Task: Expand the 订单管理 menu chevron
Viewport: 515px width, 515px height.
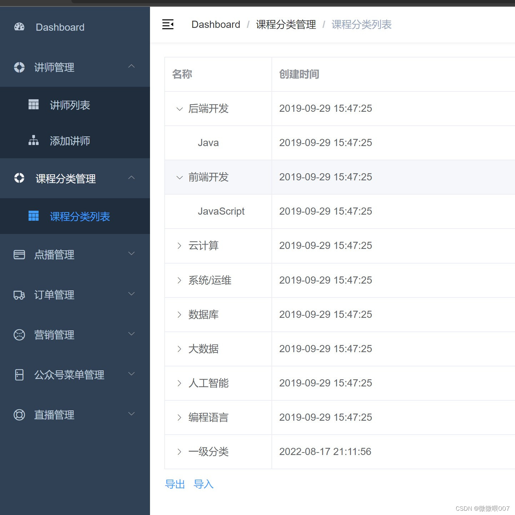Action: (131, 294)
